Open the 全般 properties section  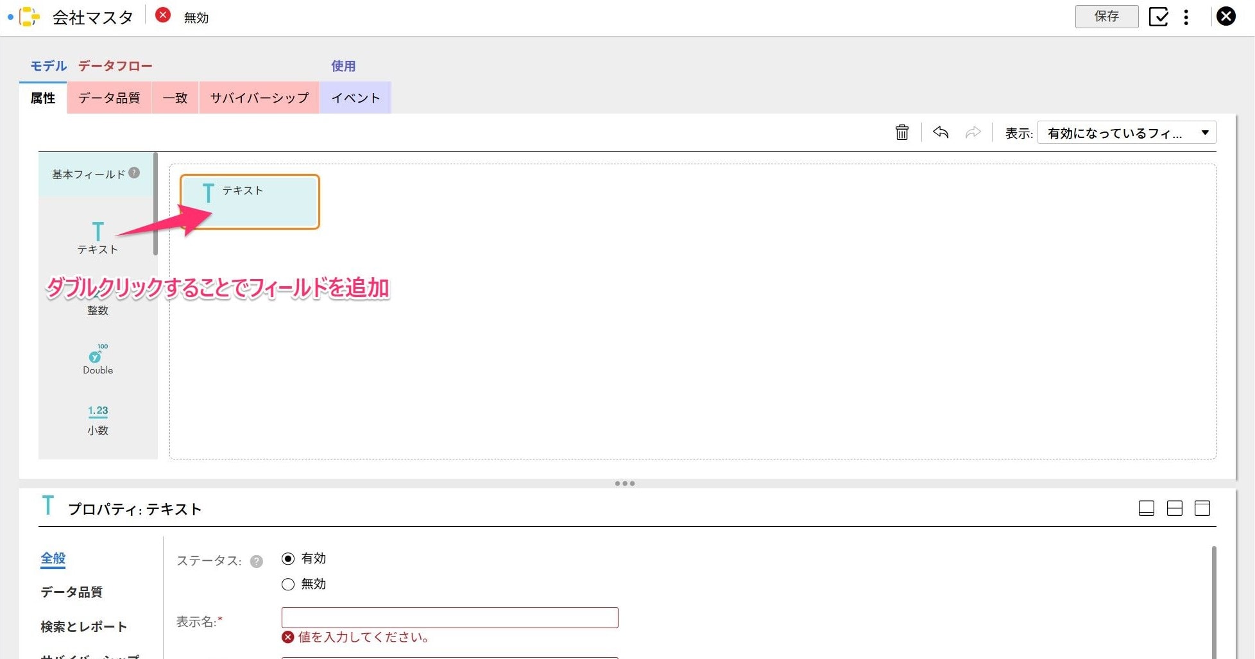(53, 558)
